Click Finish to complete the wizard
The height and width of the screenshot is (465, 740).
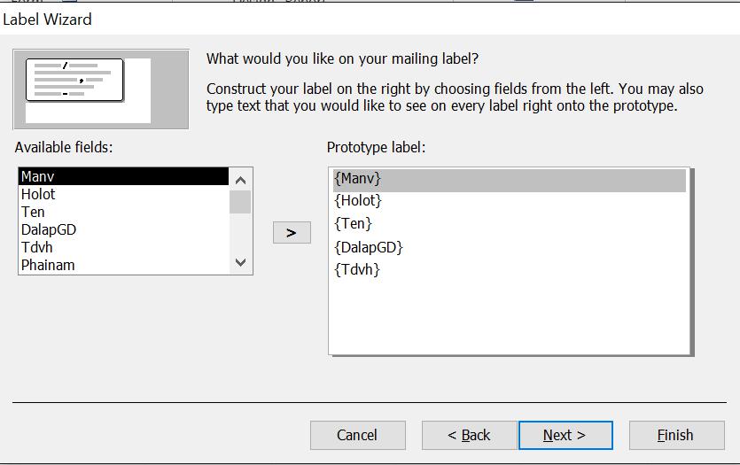click(x=675, y=435)
